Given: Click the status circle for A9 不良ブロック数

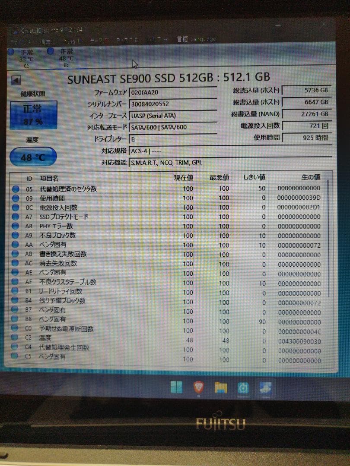Looking at the screenshot, I should (16, 235).
